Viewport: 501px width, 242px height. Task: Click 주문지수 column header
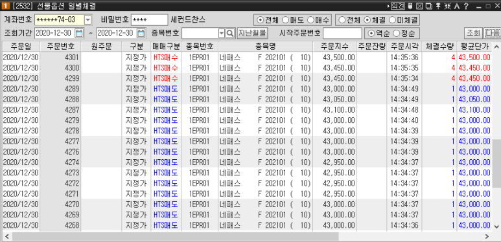[x=334, y=47]
